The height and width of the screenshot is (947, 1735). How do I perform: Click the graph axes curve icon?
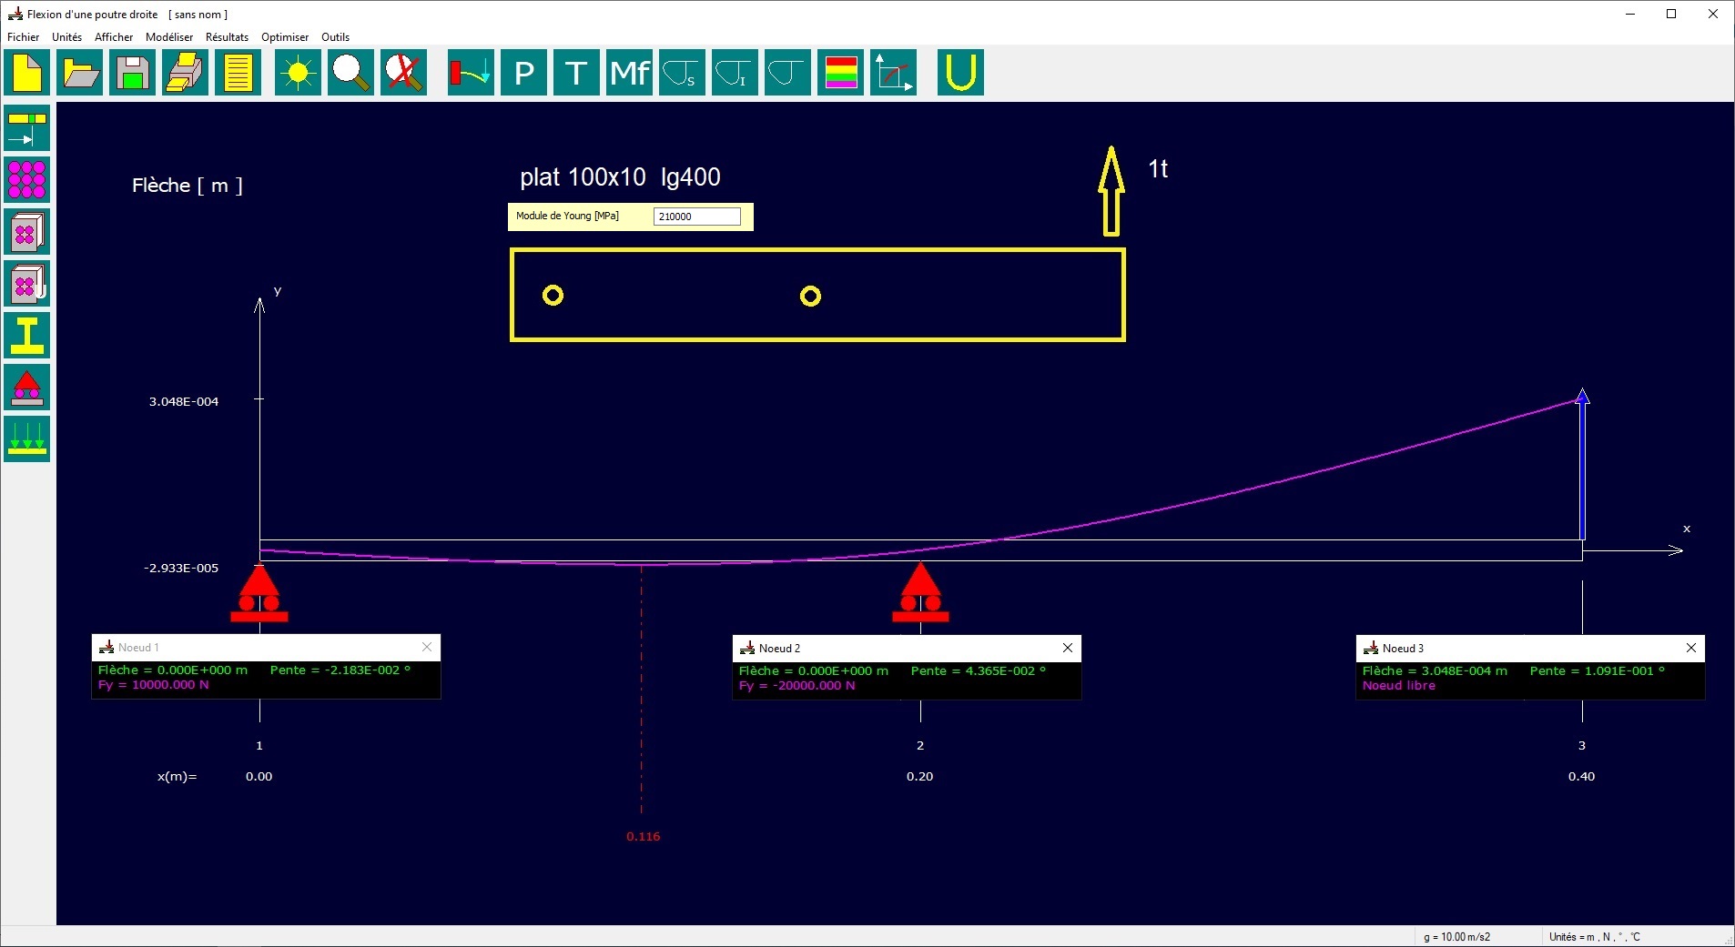click(893, 73)
